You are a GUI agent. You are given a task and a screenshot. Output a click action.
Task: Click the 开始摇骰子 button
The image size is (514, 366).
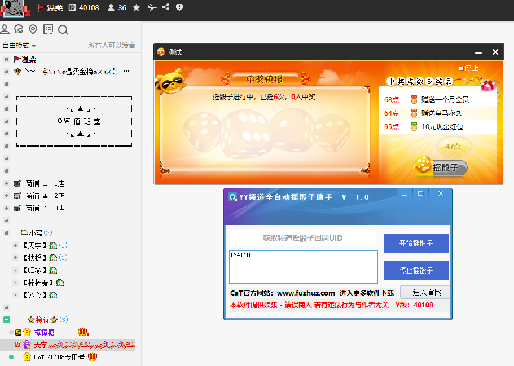click(x=416, y=243)
